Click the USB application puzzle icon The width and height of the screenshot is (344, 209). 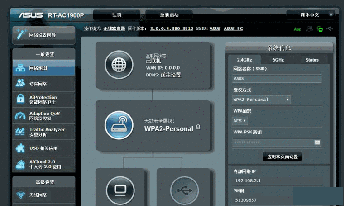[x=20, y=148]
